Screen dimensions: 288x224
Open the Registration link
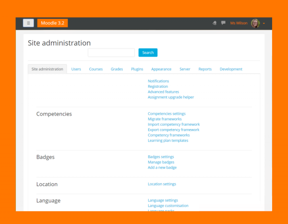pyautogui.click(x=158, y=86)
